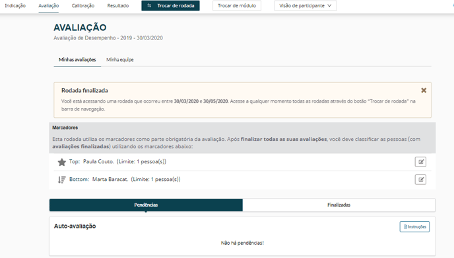Click the AVALIAÇÃO page title

[x=80, y=28]
